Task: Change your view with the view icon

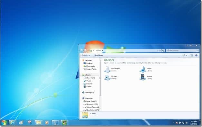Action: click(x=184, y=55)
